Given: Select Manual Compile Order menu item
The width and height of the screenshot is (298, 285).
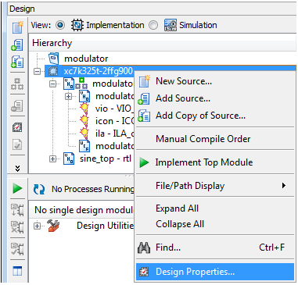Looking at the screenshot, I should coord(215,139).
